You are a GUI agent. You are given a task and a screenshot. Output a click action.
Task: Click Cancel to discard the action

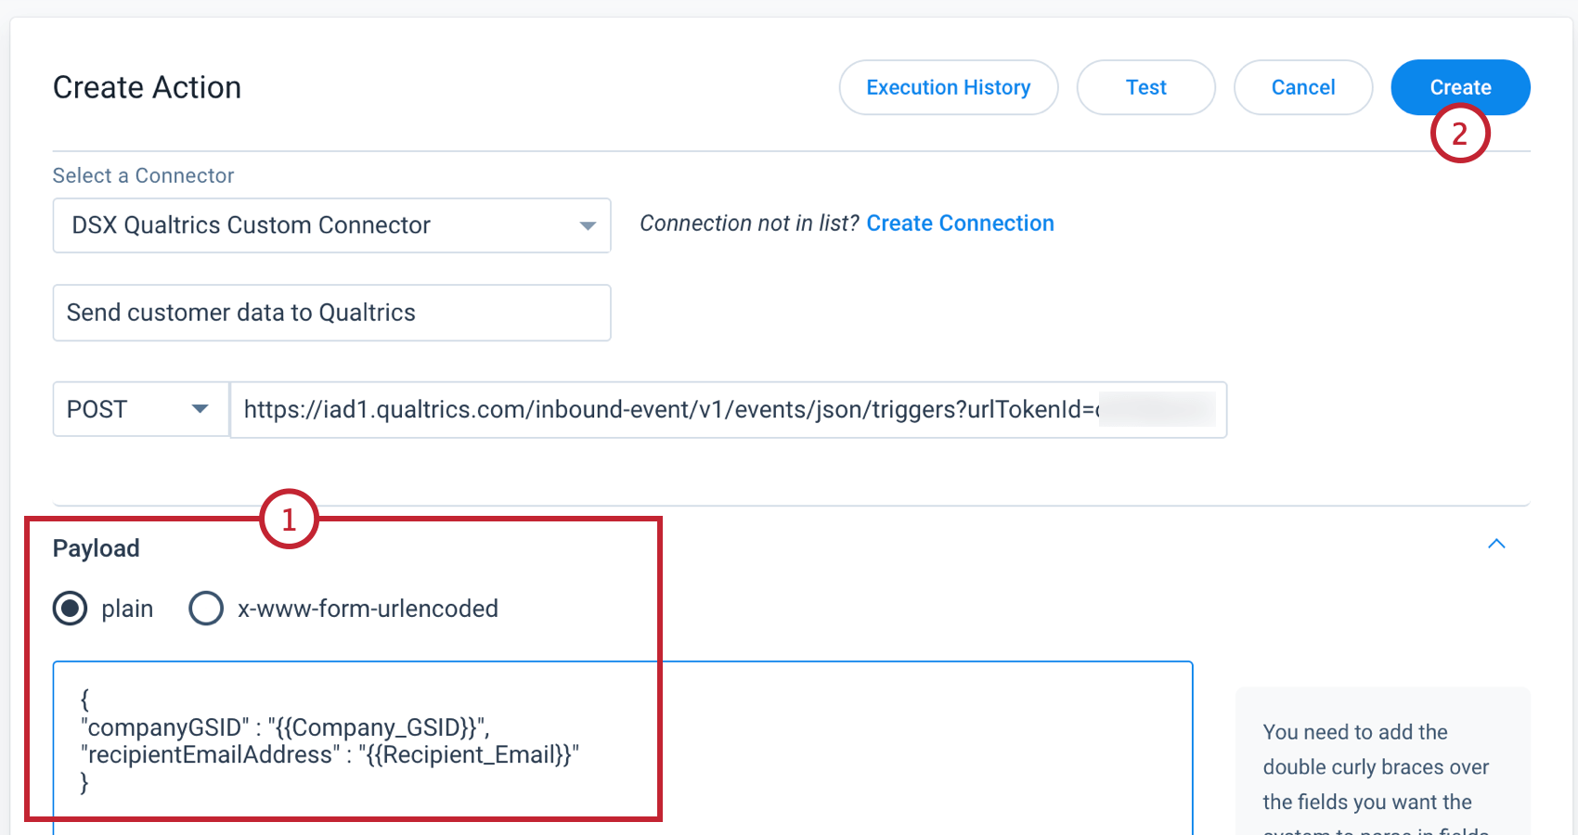pos(1303,86)
